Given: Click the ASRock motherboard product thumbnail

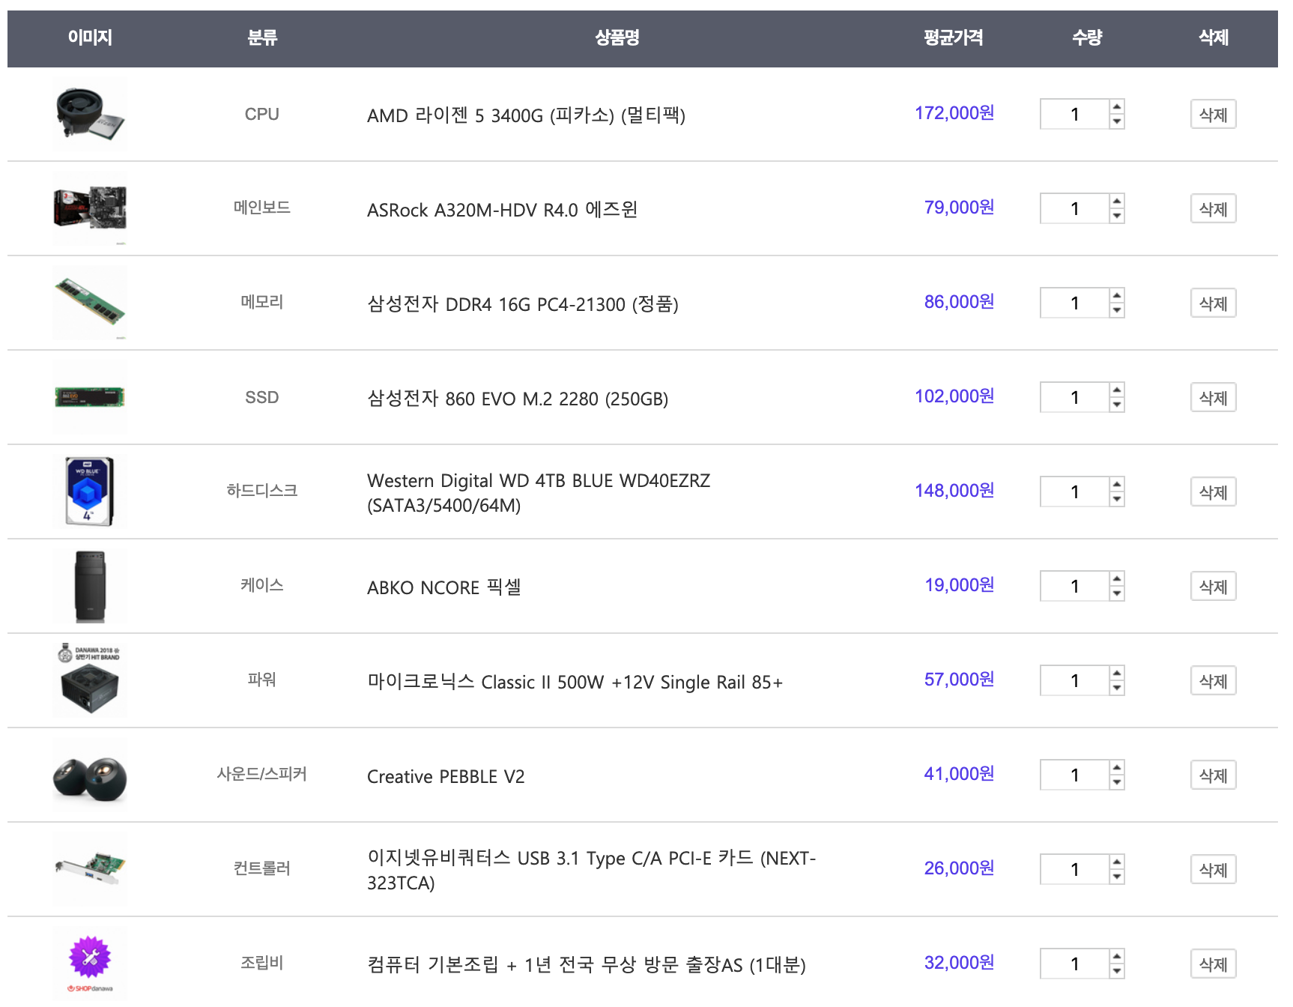Looking at the screenshot, I should pyautogui.click(x=90, y=208).
